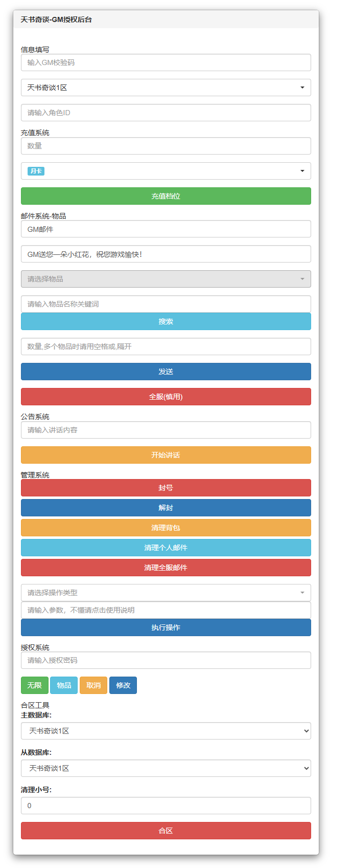352x868 pixels.
Task: Click the 执行操作 button
Action: point(166,627)
